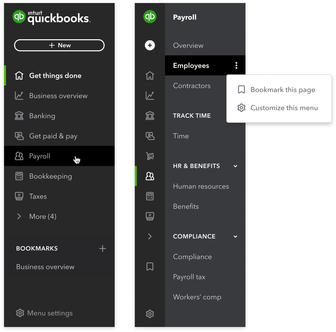This screenshot has height=332, width=336.
Task: Collapse the HR & BENEFITS section
Action: pos(235,166)
